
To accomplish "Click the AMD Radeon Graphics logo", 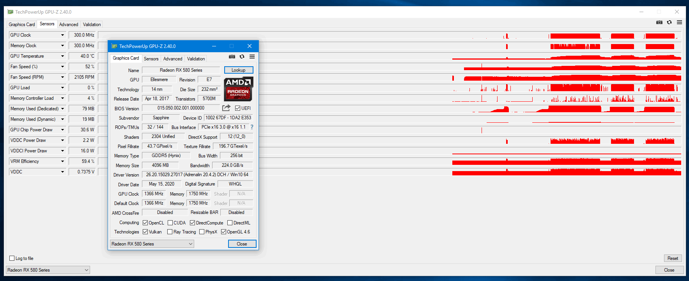I will click(x=239, y=88).
